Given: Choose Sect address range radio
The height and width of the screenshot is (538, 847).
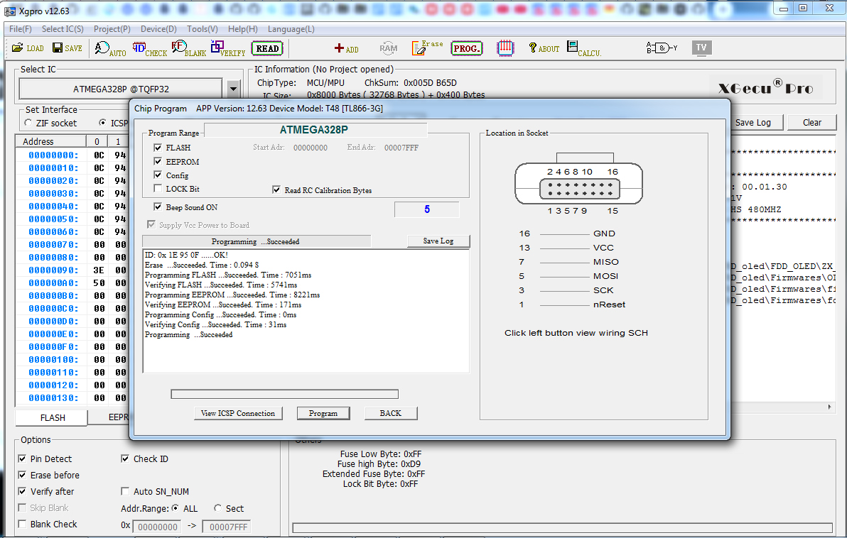Looking at the screenshot, I should point(217,507).
